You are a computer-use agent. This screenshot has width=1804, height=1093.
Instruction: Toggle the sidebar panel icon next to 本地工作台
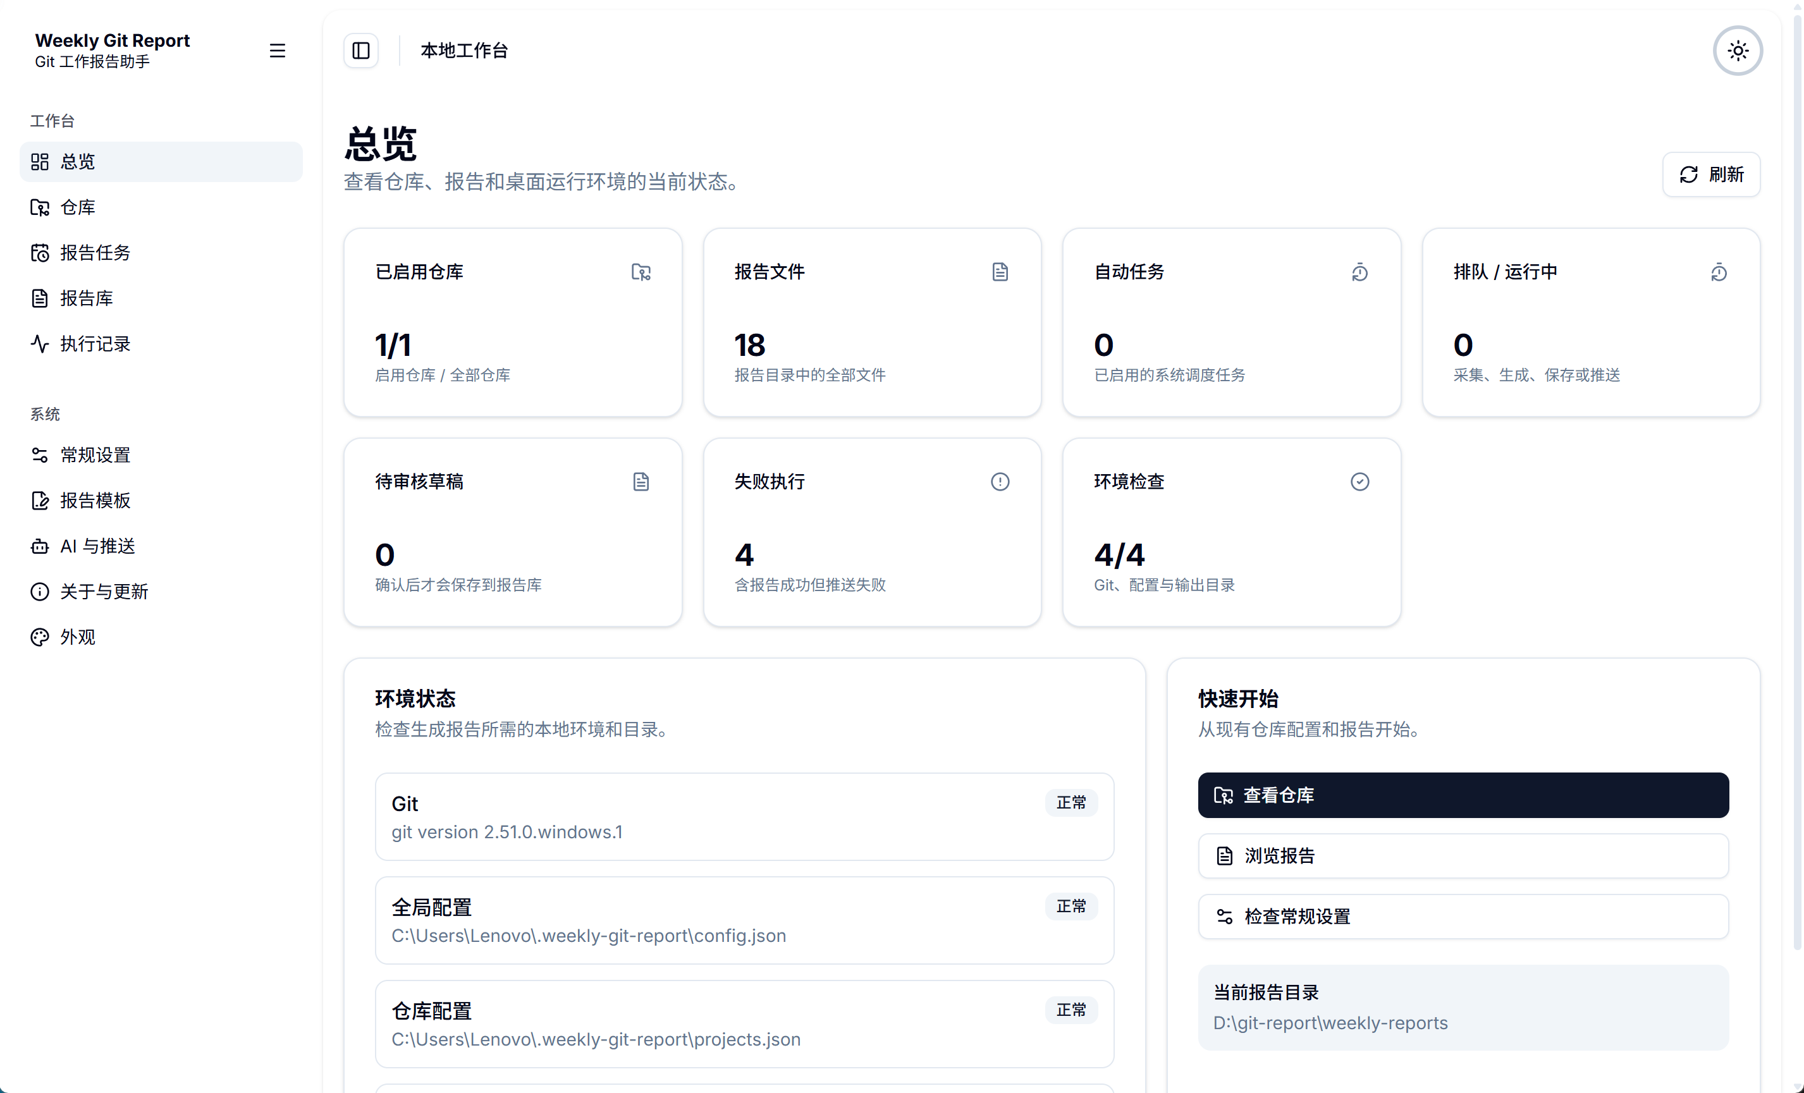(361, 51)
